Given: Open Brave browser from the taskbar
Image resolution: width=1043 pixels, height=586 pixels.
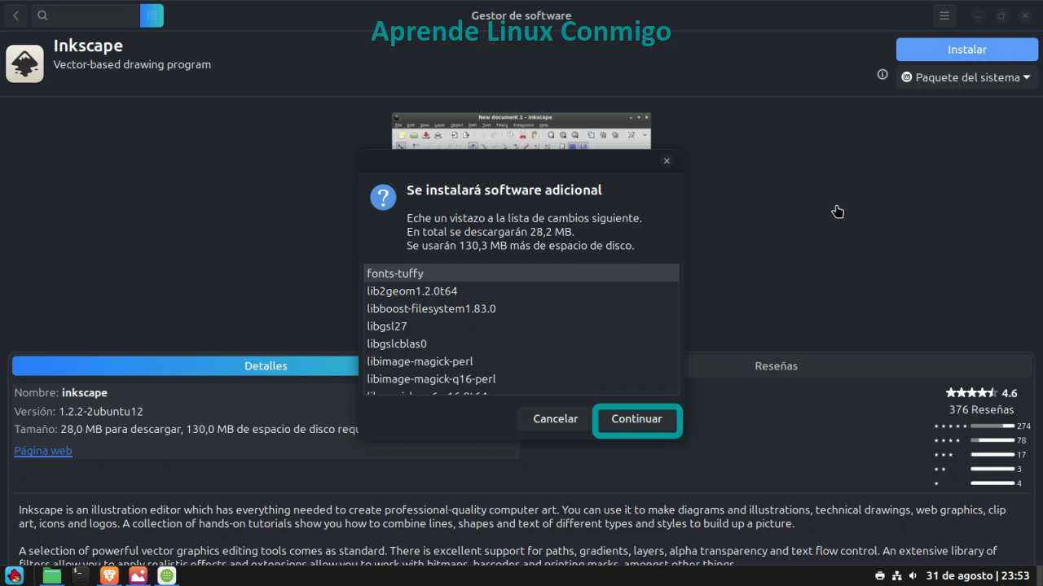Looking at the screenshot, I should (x=109, y=575).
